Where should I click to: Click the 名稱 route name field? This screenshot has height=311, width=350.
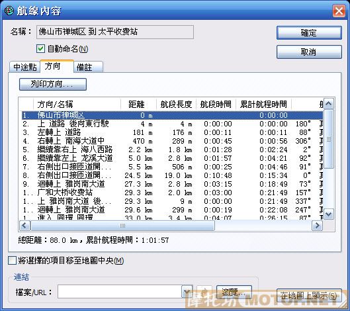point(115,32)
